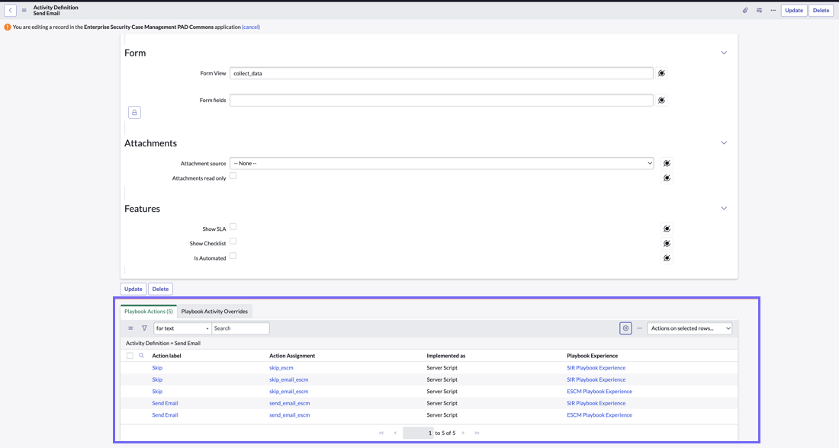Open the list personalize gear icon
This screenshot has height=448, width=839.
point(625,328)
